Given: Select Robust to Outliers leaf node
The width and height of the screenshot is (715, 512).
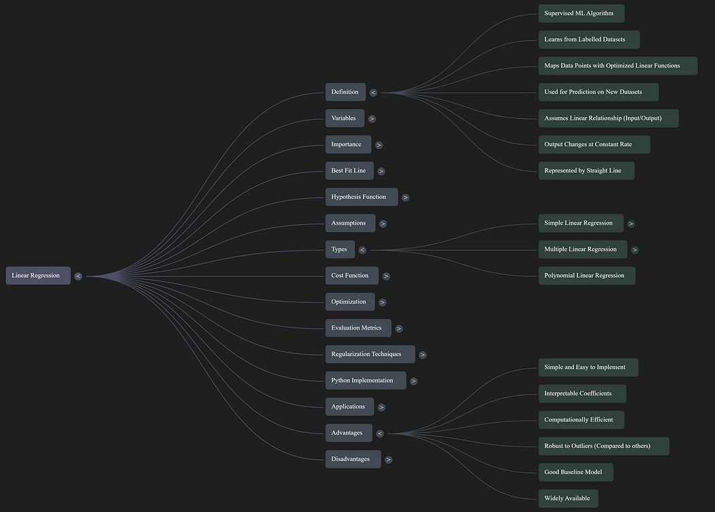Looking at the screenshot, I should (x=603, y=446).
